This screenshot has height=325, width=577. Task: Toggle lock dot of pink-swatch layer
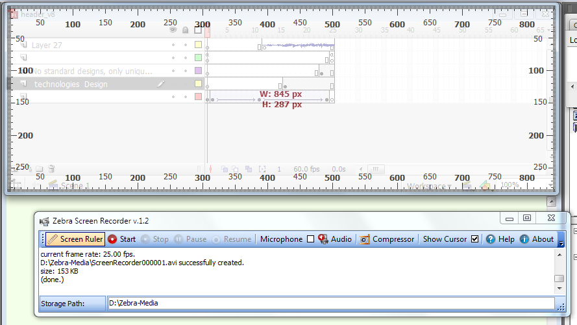(186, 97)
